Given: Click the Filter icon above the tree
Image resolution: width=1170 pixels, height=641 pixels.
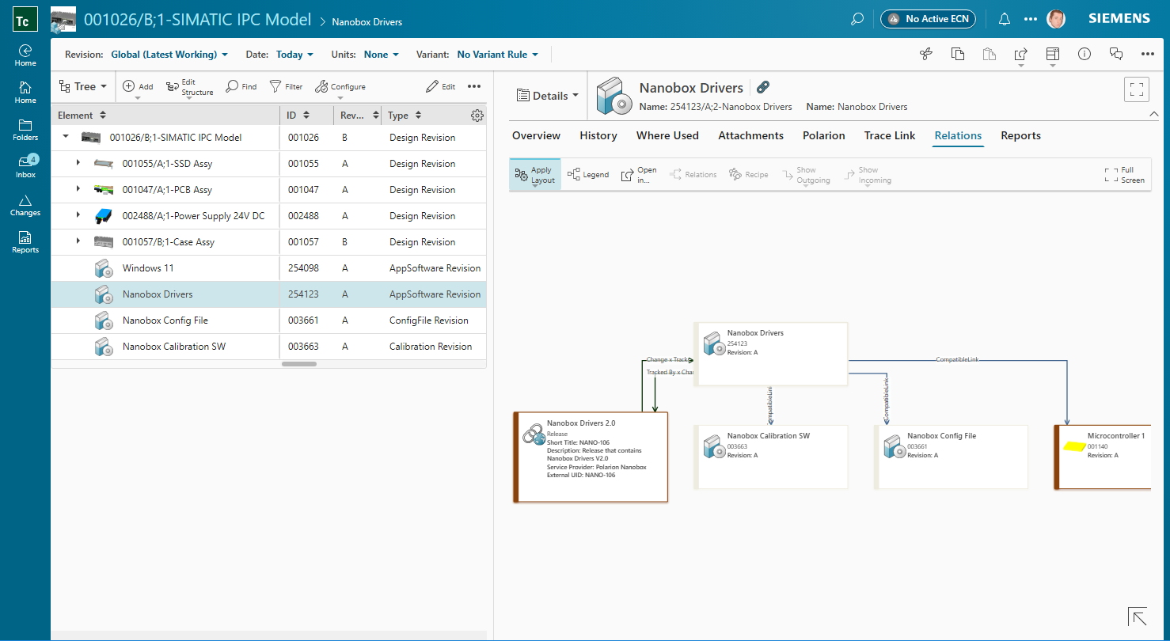Looking at the screenshot, I should pyautogui.click(x=286, y=86).
